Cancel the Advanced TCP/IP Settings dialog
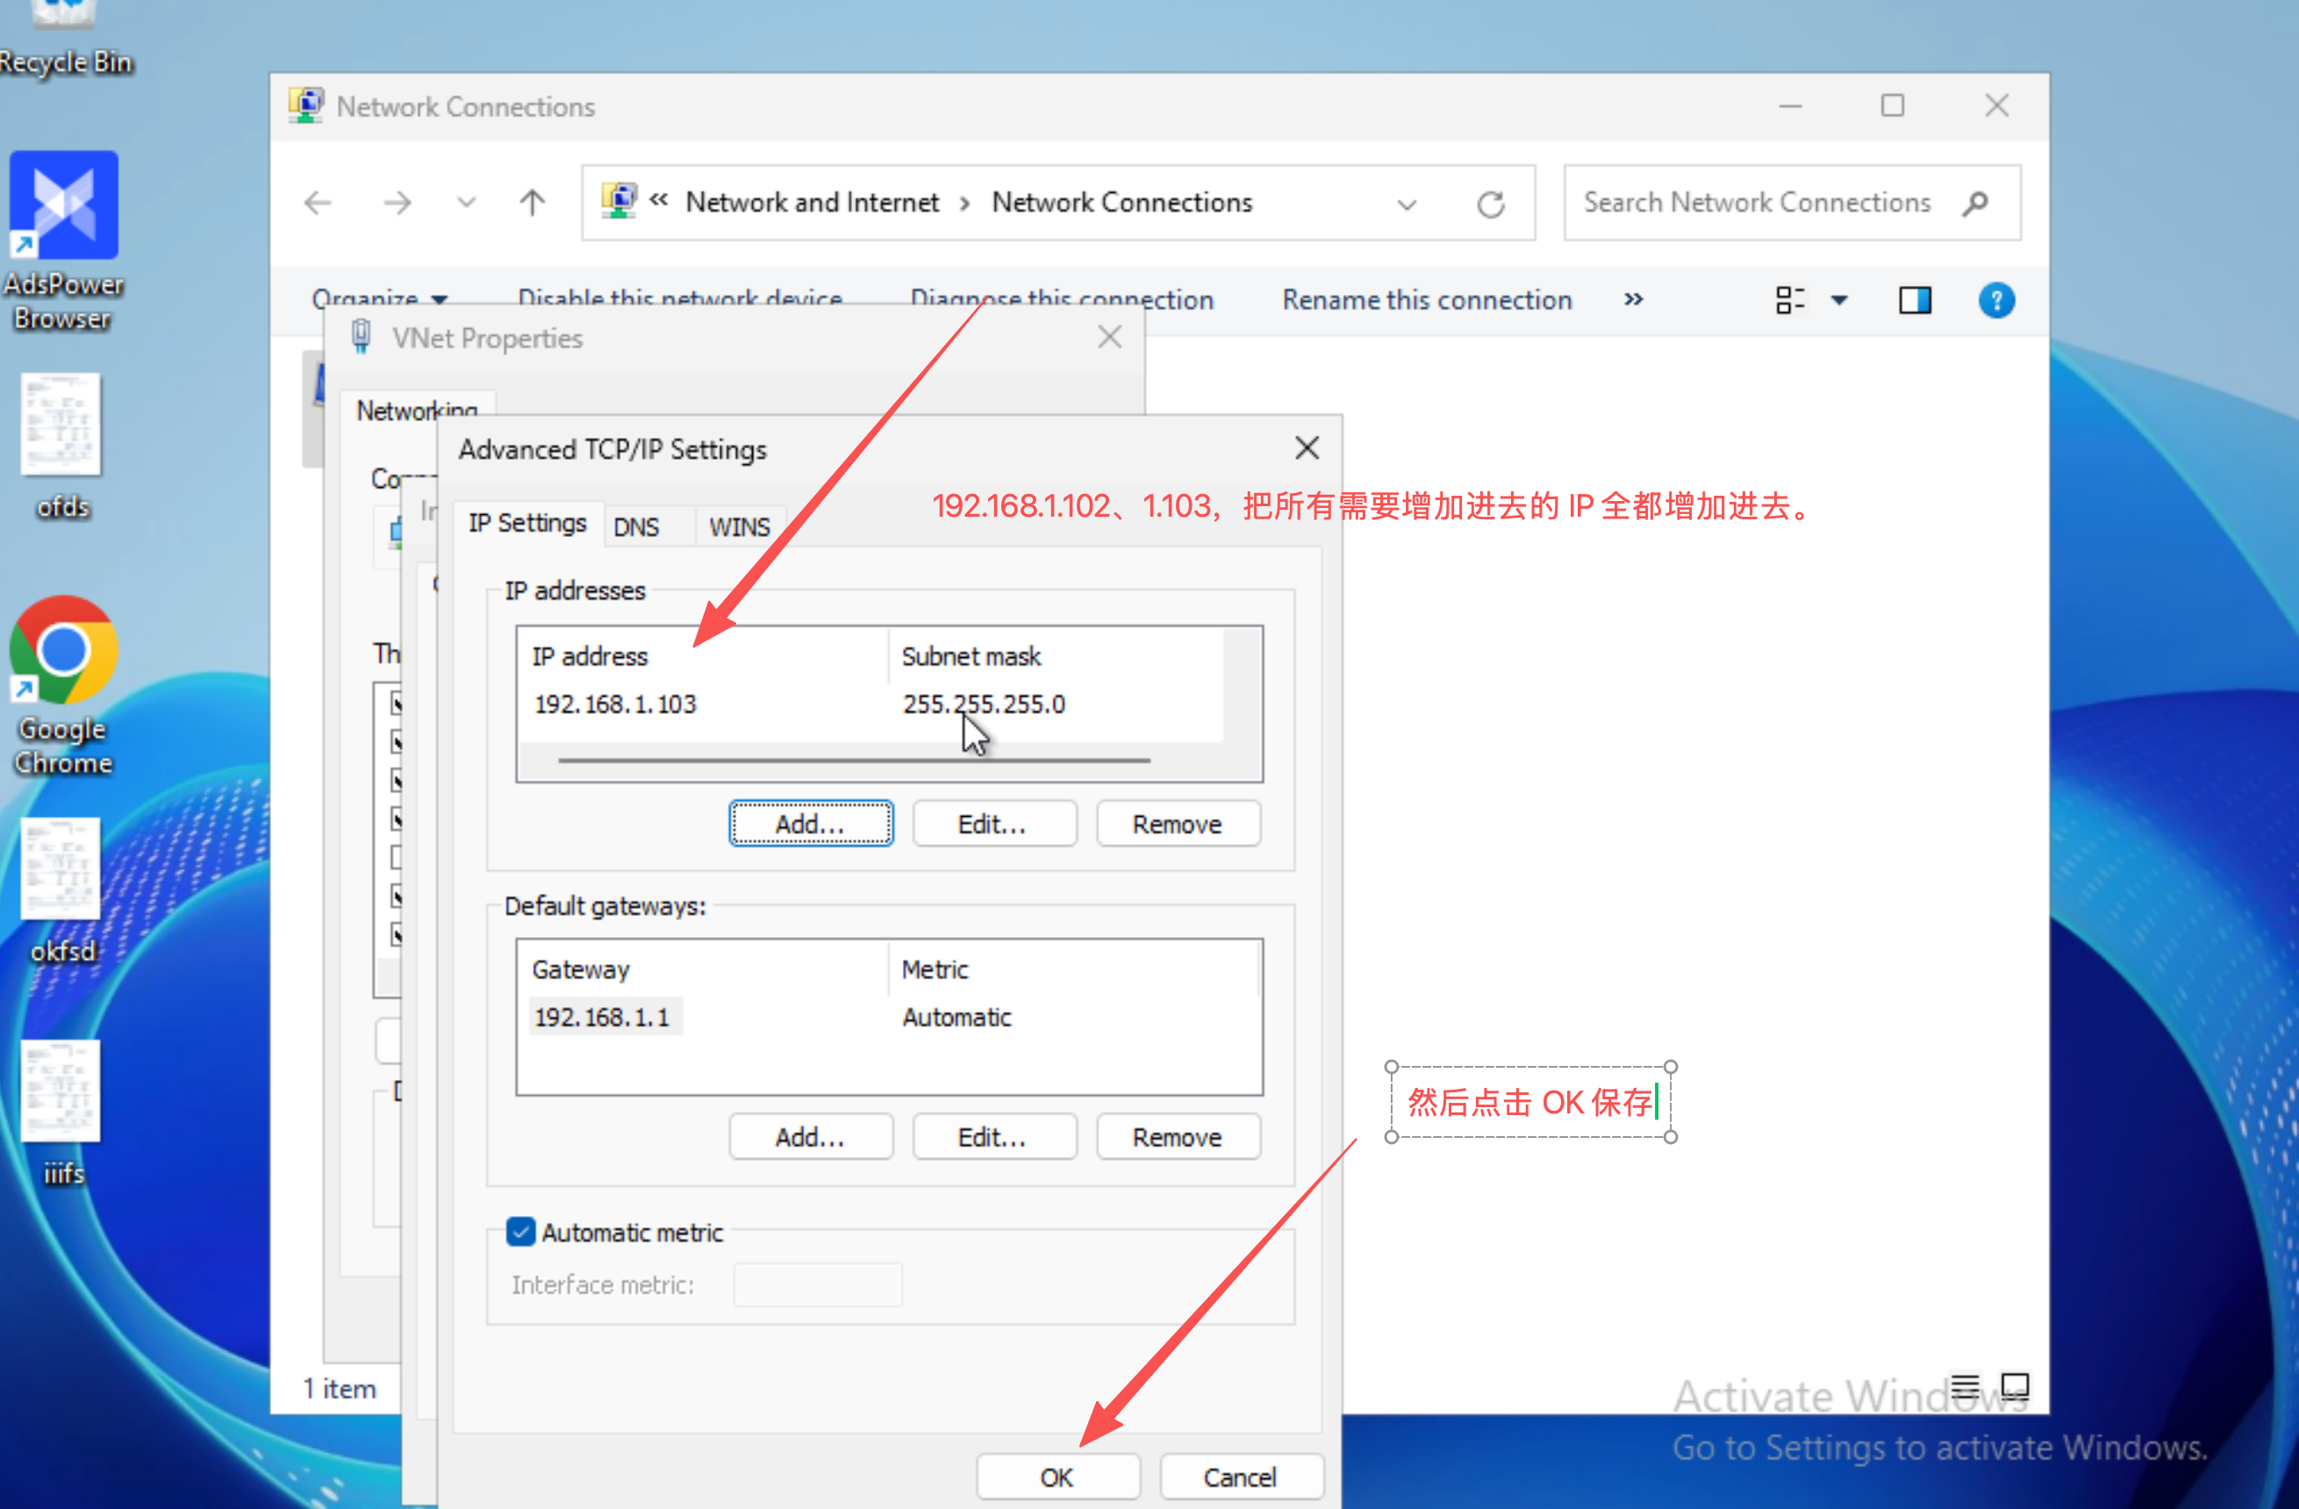2299x1509 pixels. (1242, 1477)
